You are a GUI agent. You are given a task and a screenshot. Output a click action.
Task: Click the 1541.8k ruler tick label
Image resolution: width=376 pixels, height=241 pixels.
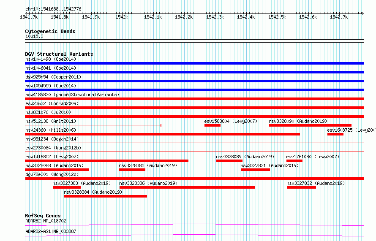click(60, 17)
